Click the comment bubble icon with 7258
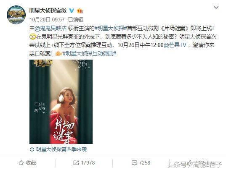This screenshot has width=226, height=170. click(134, 163)
